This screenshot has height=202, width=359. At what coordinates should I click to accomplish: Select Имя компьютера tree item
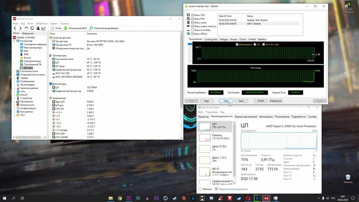click(x=31, y=48)
